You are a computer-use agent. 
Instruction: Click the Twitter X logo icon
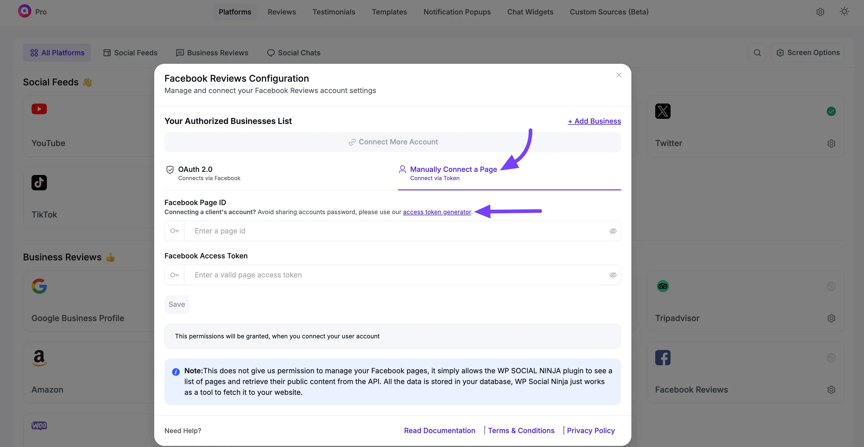coord(662,111)
